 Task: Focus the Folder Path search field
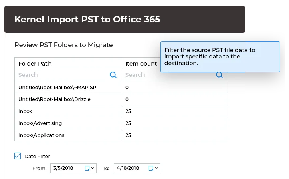(x=62, y=75)
